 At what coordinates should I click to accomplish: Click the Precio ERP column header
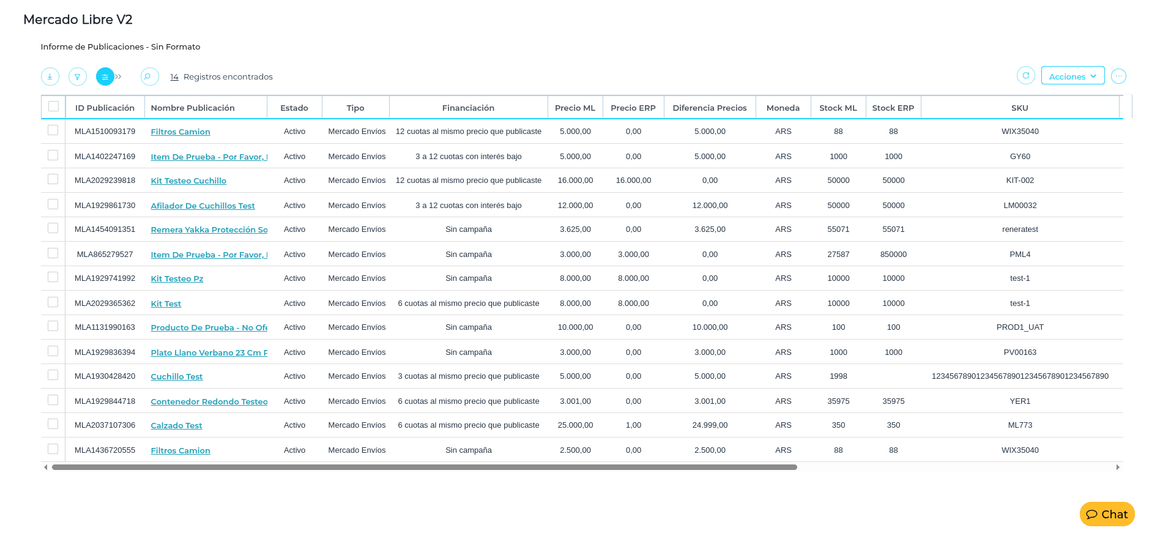[x=633, y=108]
